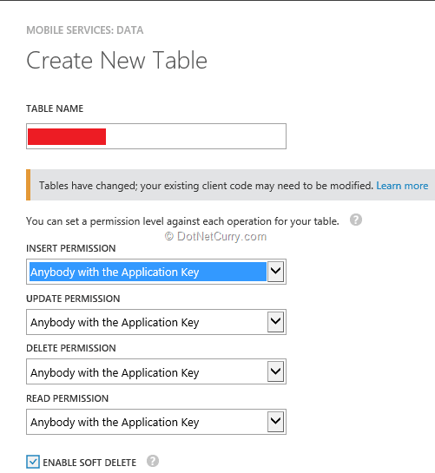The image size is (435, 473).
Task: Expand the Delete Permission dropdown
Action: pyautogui.click(x=156, y=371)
